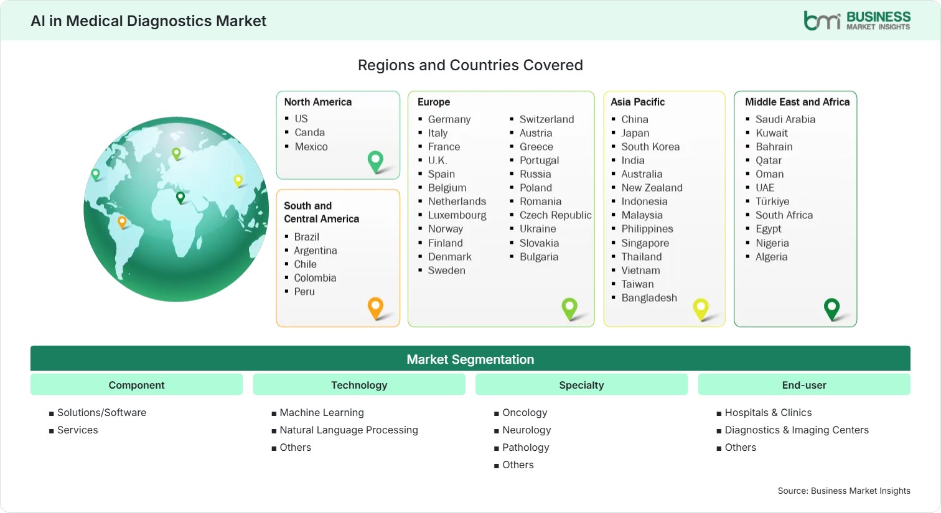Click Others under Technology
Image resolution: width=941 pixels, height=513 pixels.
(296, 447)
